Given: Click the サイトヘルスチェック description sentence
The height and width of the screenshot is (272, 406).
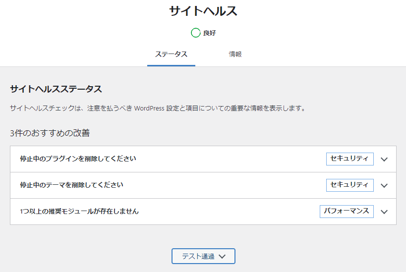Looking at the screenshot, I should [x=158, y=108].
